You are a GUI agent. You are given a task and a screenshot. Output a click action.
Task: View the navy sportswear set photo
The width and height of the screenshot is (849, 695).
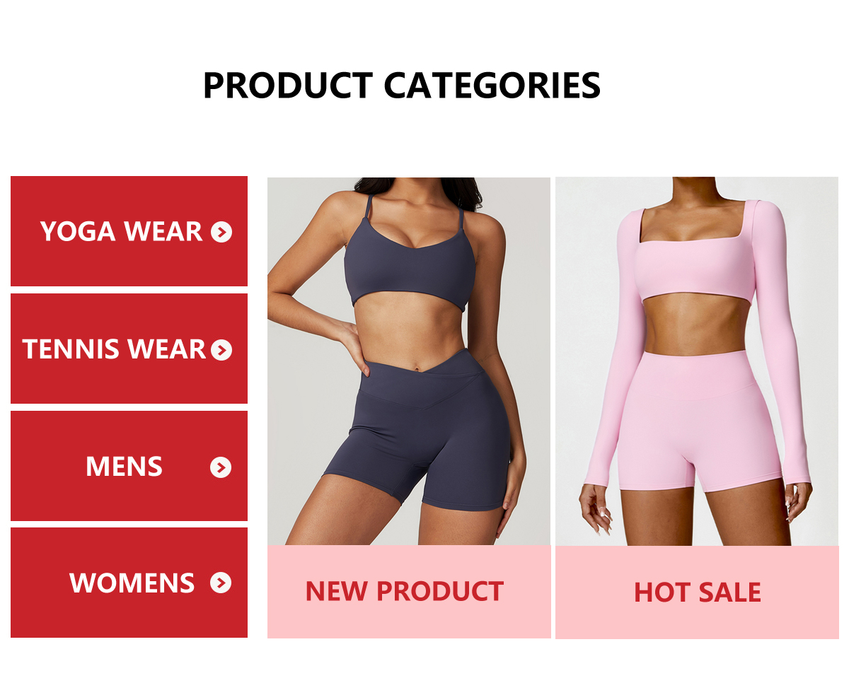click(x=409, y=361)
